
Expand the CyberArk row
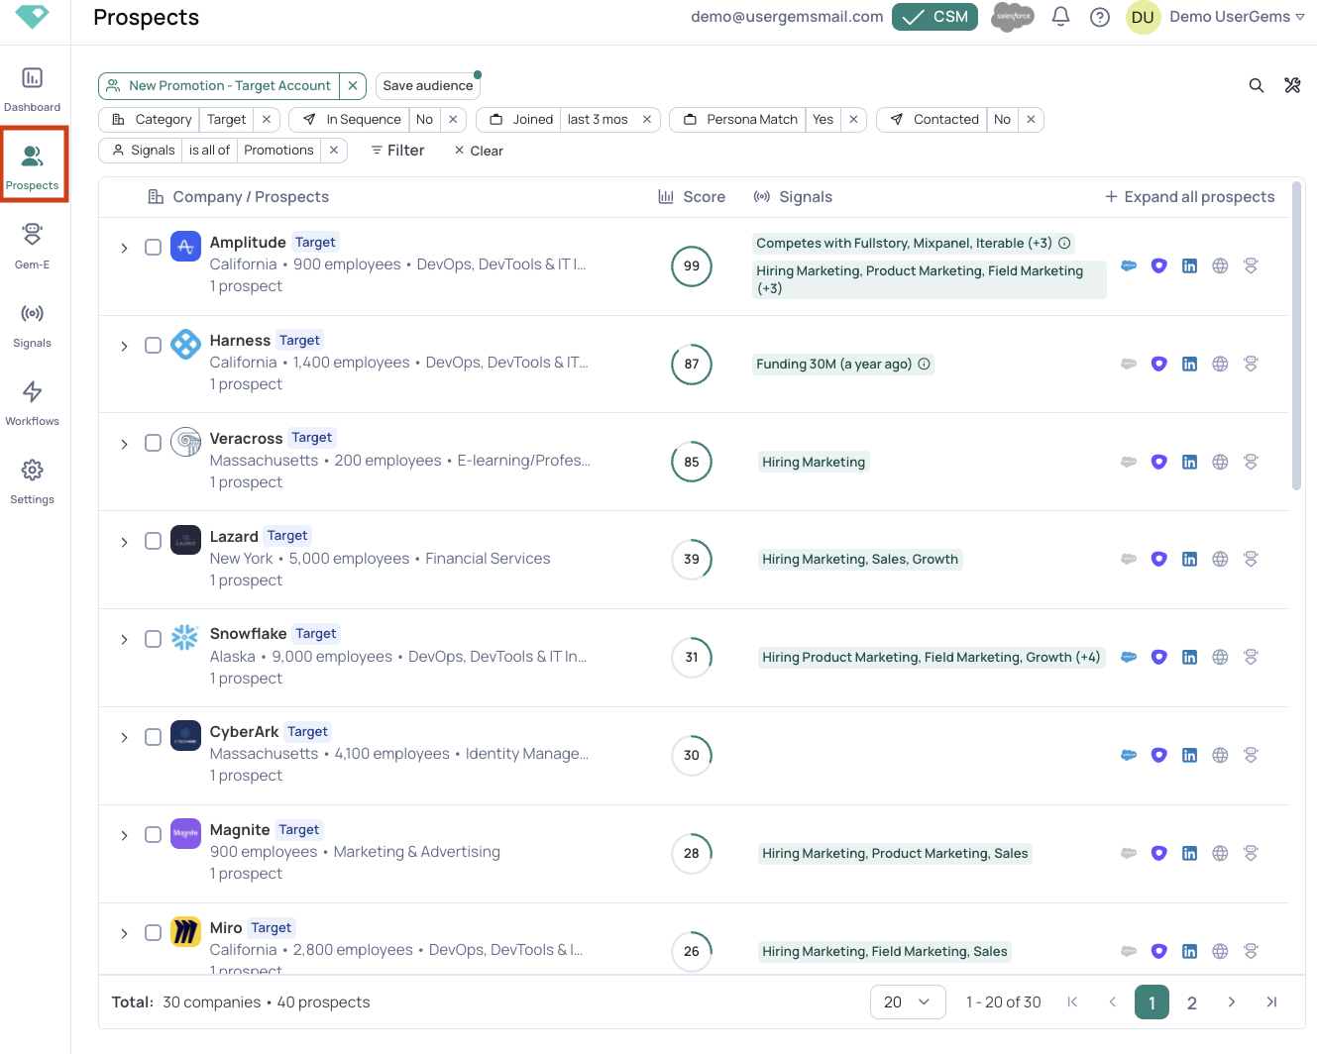point(124,737)
